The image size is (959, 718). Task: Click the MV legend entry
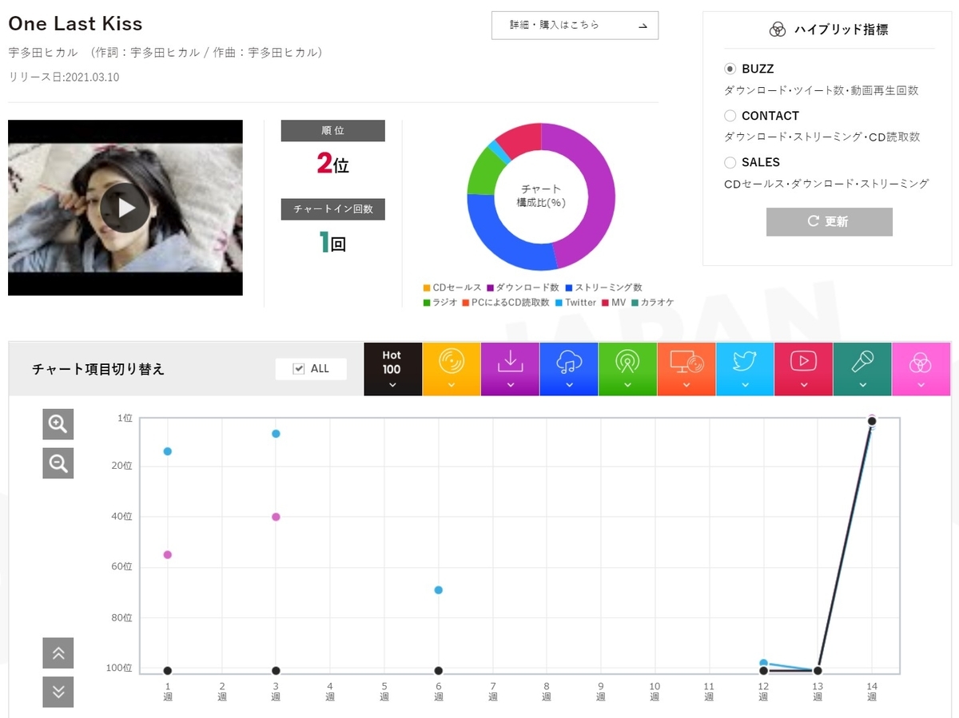point(614,303)
